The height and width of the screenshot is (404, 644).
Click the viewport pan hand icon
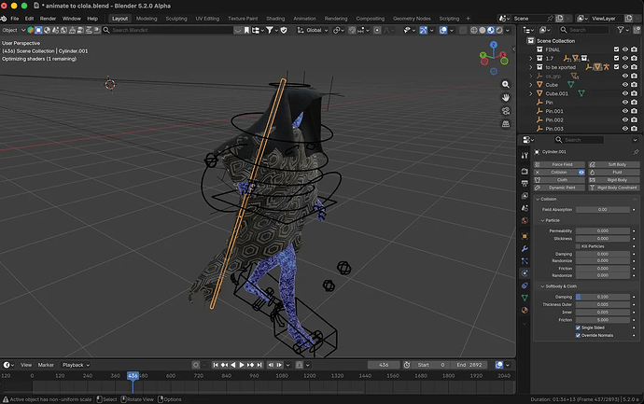(506, 97)
